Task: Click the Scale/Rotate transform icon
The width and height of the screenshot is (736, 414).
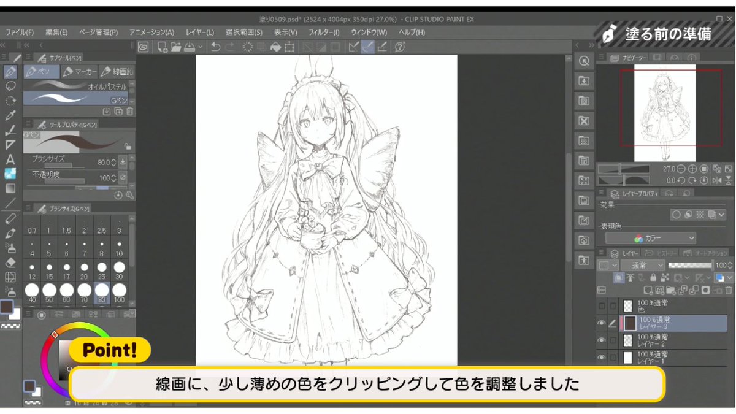Action: 289,47
